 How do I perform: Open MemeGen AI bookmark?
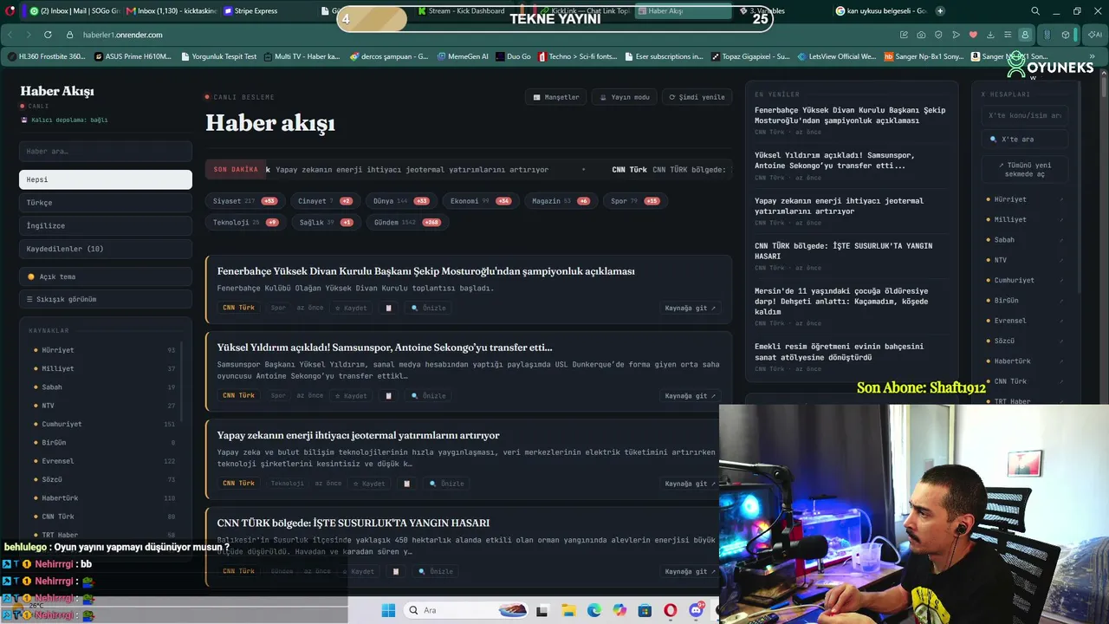click(x=462, y=56)
